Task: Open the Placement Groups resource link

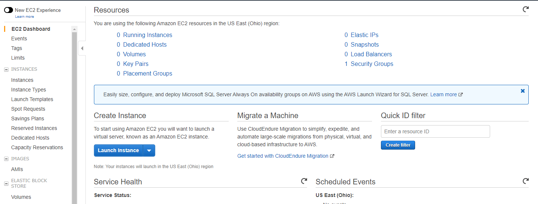Action: 148,73
